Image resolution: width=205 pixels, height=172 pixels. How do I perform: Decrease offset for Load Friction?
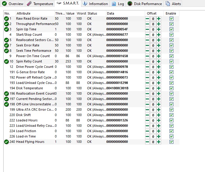pos(147,131)
